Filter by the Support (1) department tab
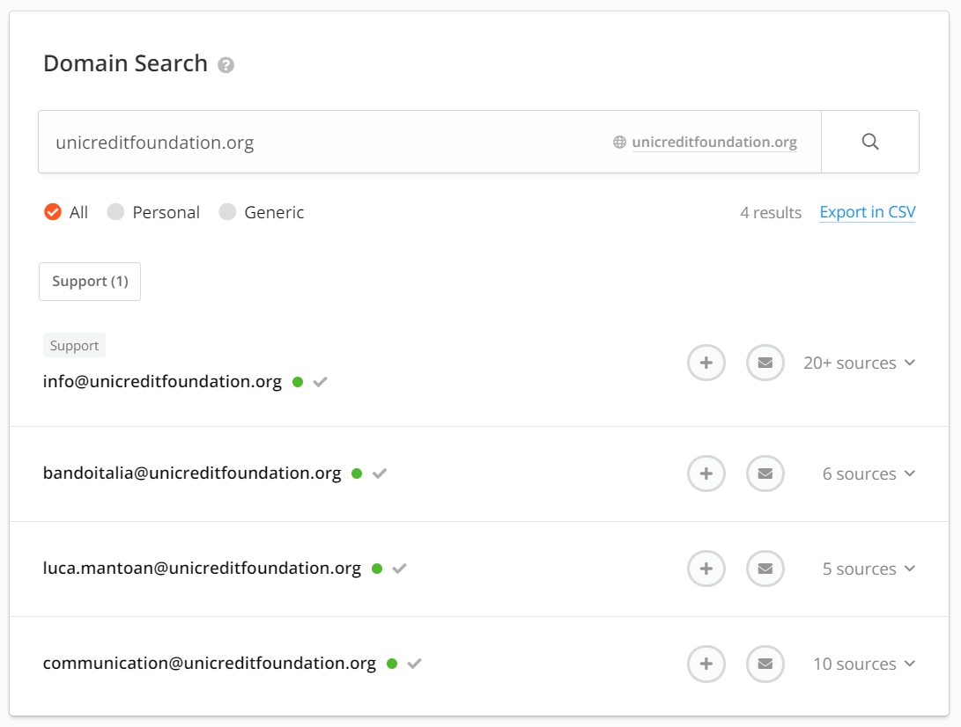961x727 pixels. coord(90,282)
